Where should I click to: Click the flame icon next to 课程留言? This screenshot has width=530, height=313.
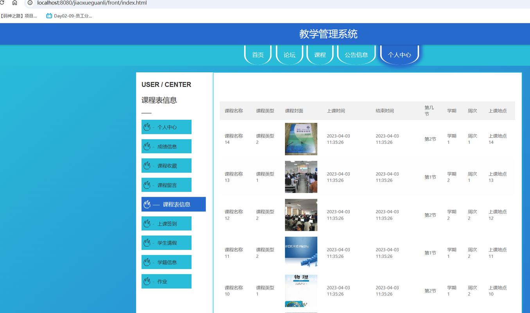click(147, 185)
